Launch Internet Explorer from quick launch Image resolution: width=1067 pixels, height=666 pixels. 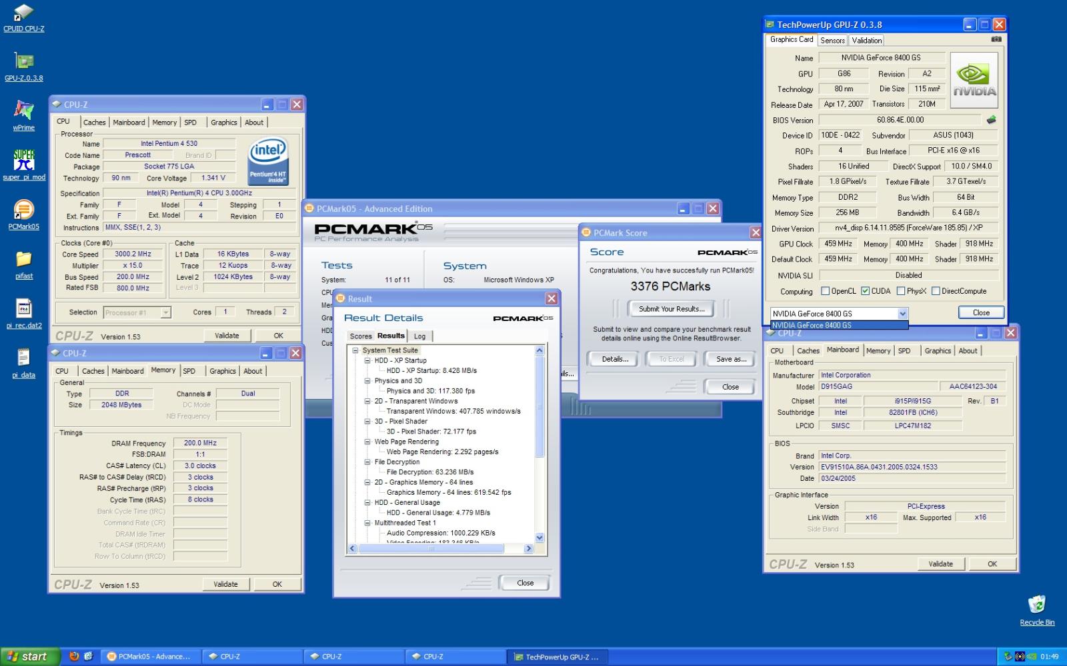coord(88,656)
